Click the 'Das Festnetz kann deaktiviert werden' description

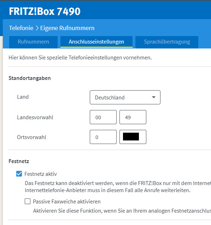(x=118, y=187)
